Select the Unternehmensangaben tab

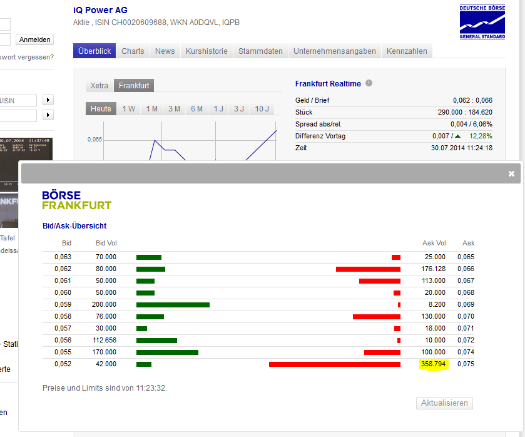[x=335, y=51]
